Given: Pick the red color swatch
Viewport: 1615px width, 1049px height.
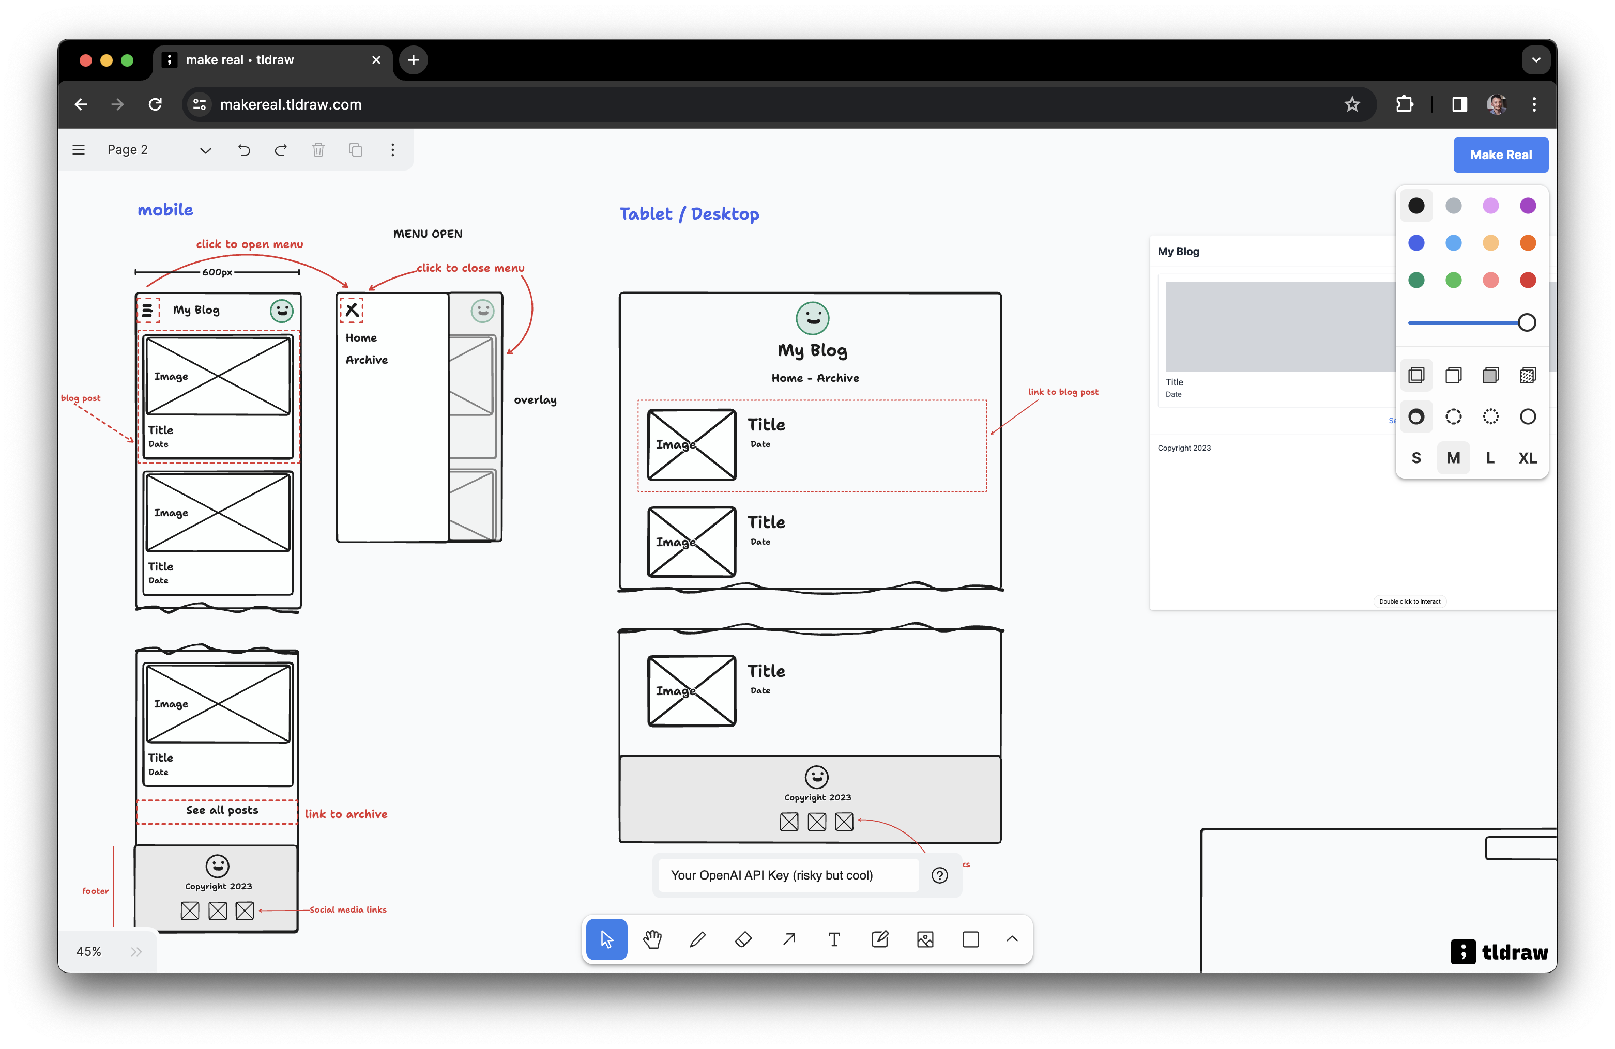Looking at the screenshot, I should 1528,280.
